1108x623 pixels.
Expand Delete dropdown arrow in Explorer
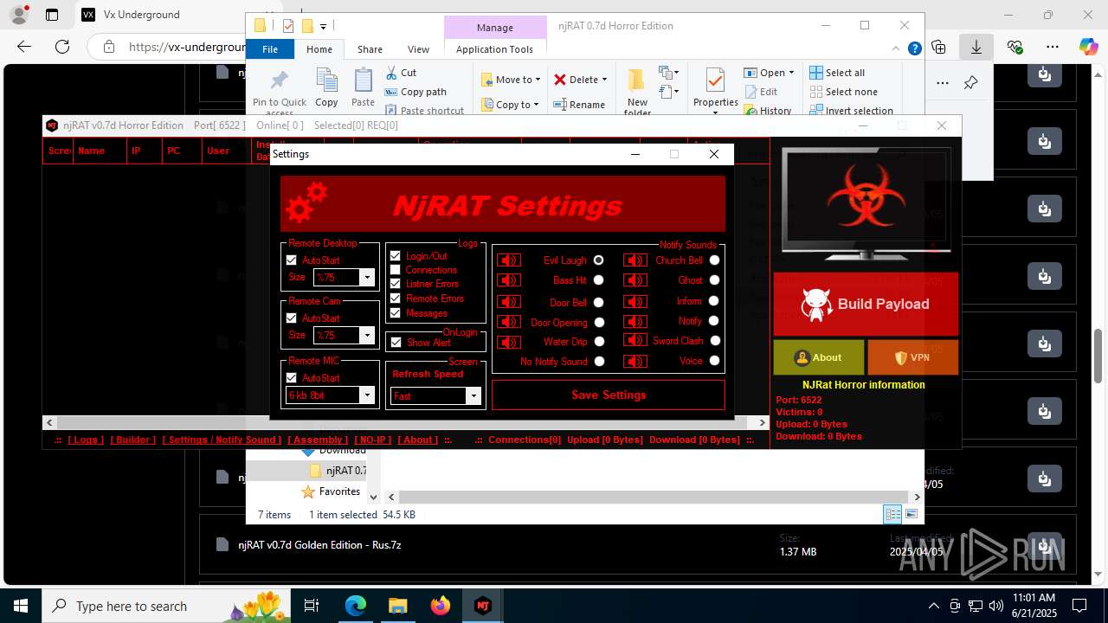[604, 80]
